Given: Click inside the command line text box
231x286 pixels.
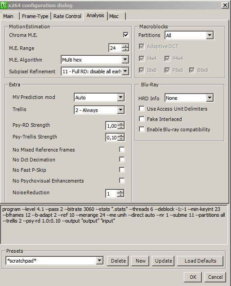Looking at the screenshot, I should [x=114, y=224].
